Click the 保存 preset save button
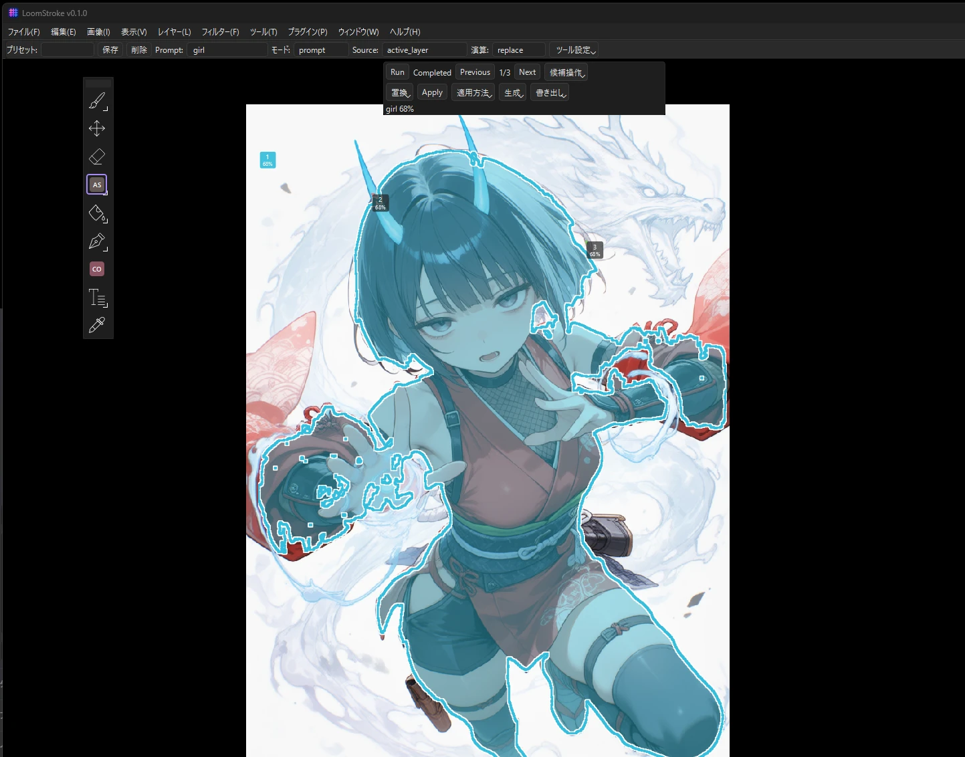Image resolution: width=965 pixels, height=757 pixels. click(110, 50)
